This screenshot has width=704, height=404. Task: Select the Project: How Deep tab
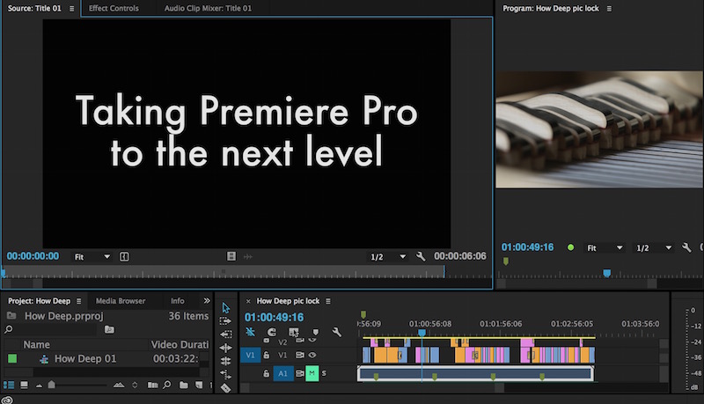point(39,301)
